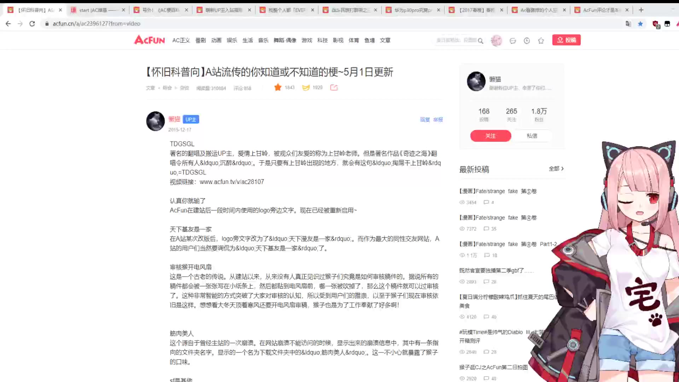Click the banana icon (1929)

click(306, 87)
